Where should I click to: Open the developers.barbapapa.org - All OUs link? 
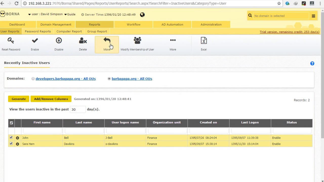[x=66, y=79]
